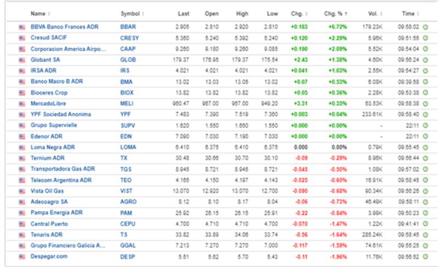Sort the table by the Symbol column
The height and width of the screenshot is (267, 438).
132,13
